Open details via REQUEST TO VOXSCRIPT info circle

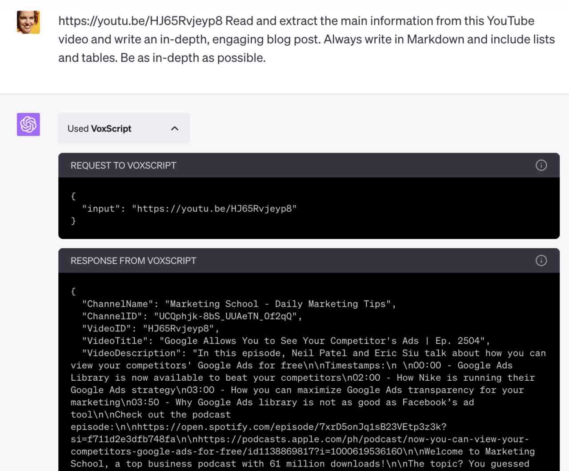(x=541, y=165)
